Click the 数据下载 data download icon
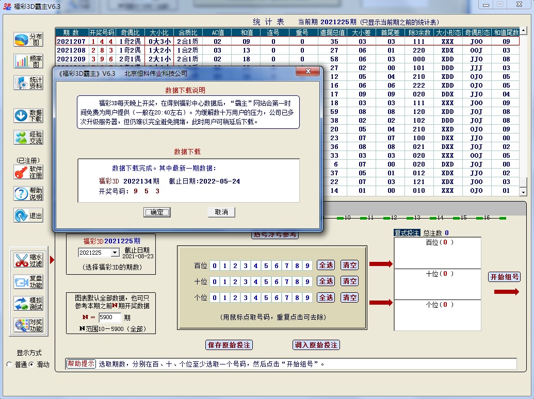The height and width of the screenshot is (399, 534). pyautogui.click(x=28, y=115)
